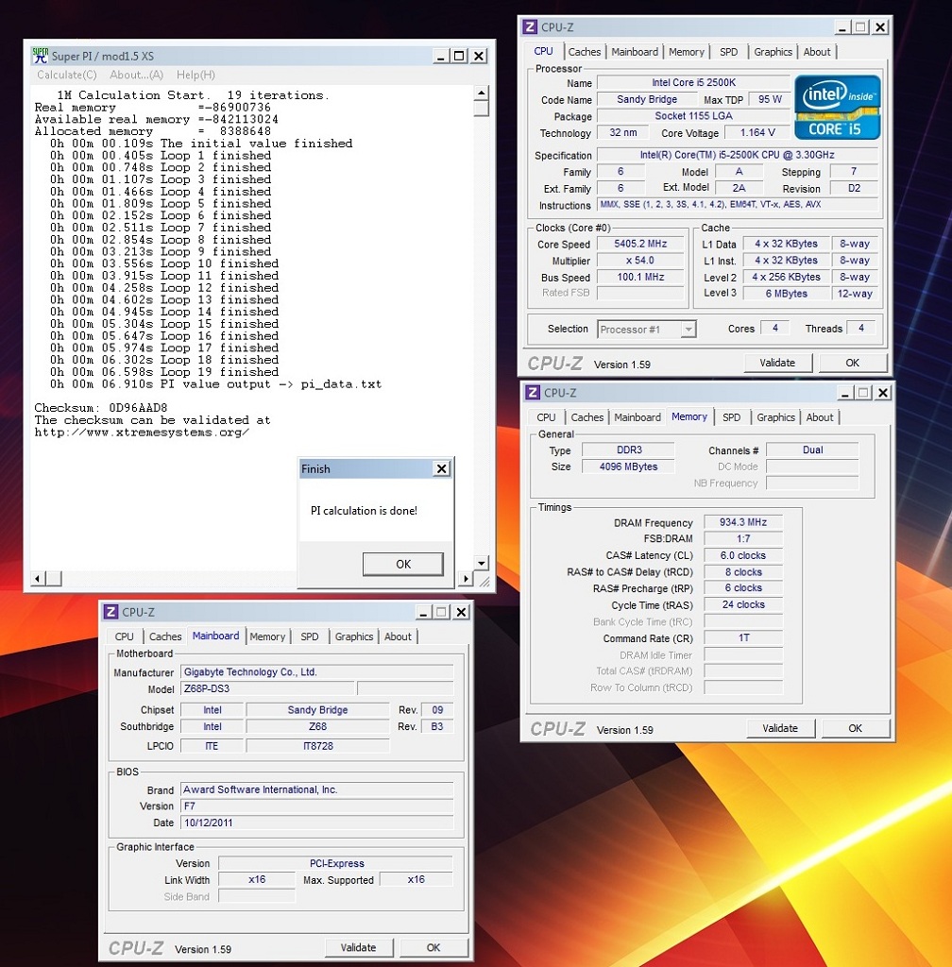Click the Intel Core i5 inside logo
This screenshot has width=952, height=967.
coord(838,107)
